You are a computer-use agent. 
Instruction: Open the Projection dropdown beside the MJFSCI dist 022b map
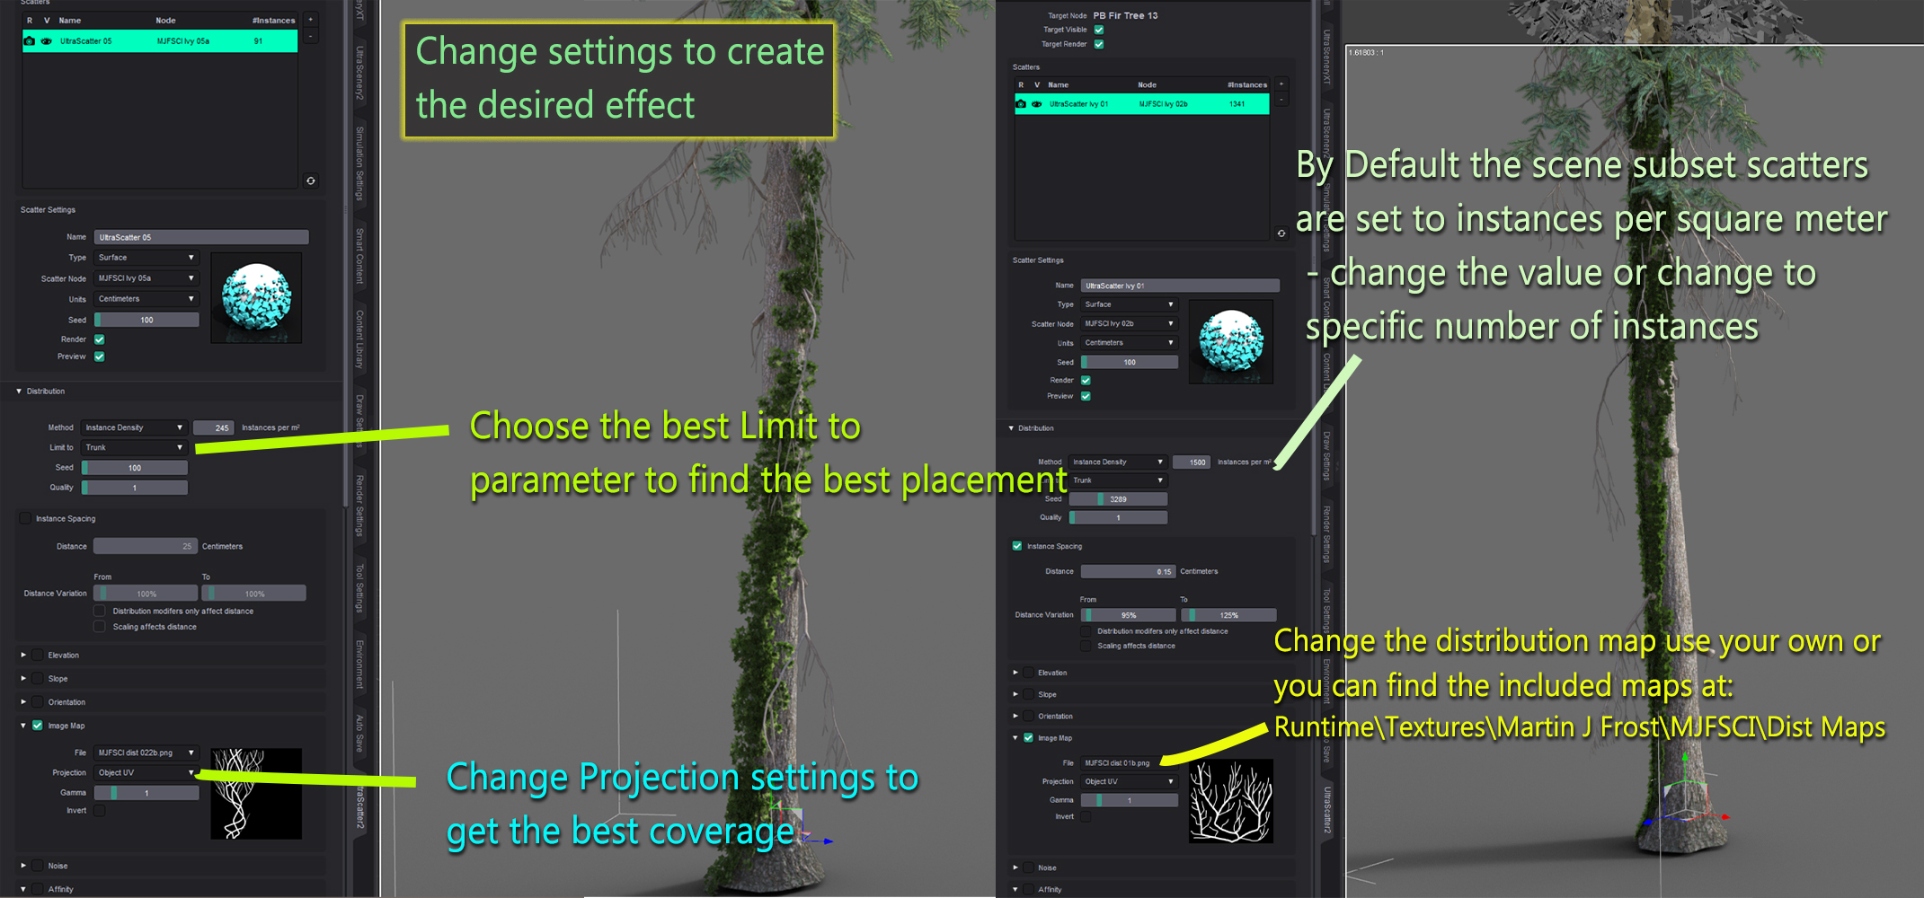pos(146,772)
